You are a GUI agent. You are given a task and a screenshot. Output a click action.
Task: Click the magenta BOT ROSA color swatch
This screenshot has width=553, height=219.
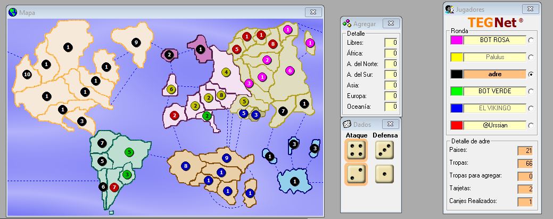coord(457,40)
